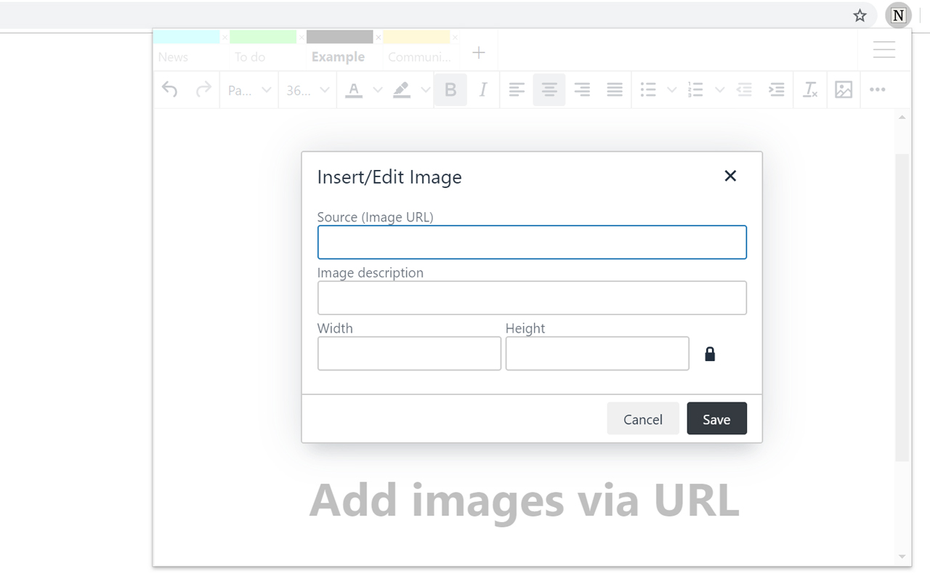Apply numbered list formatting
Viewport: 930px width, 581px height.
[x=695, y=90]
